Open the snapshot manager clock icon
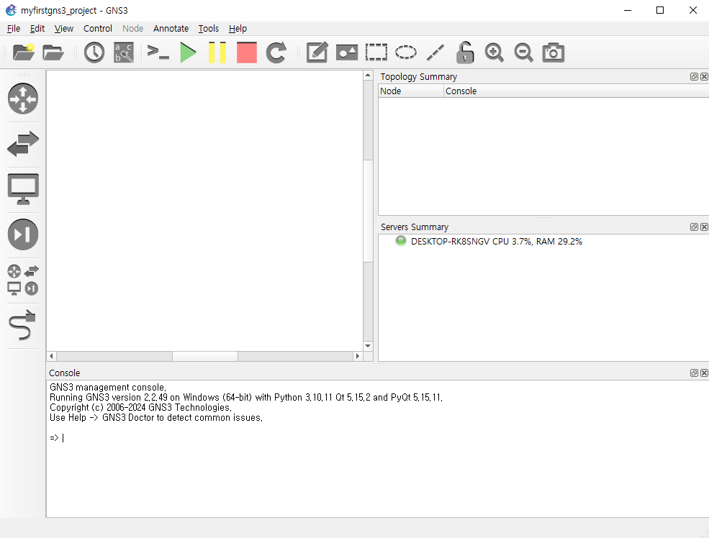Viewport: 709px width, 538px height. (x=94, y=53)
